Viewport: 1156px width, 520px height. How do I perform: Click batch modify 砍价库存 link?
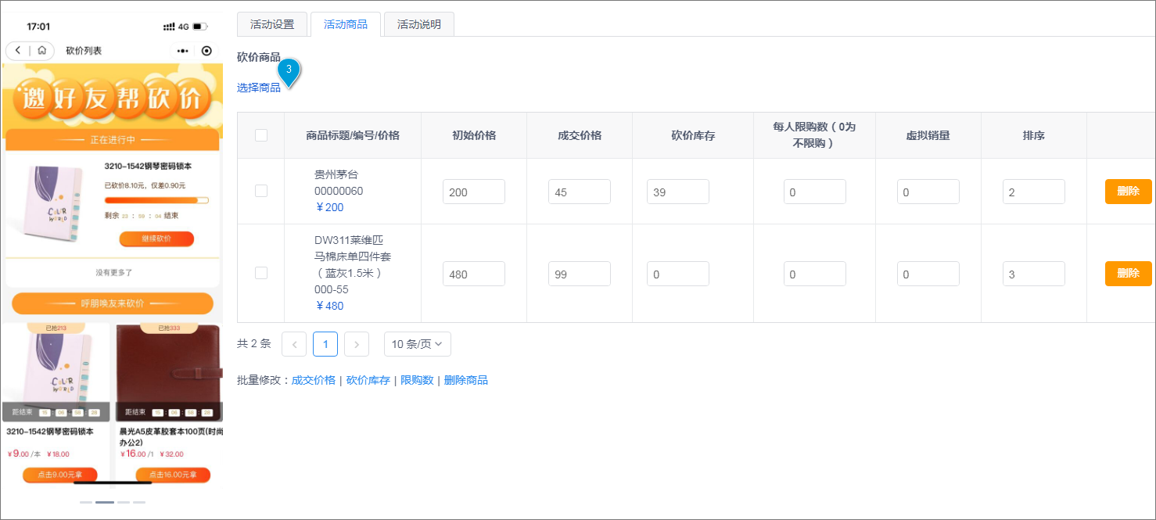pyautogui.click(x=368, y=380)
